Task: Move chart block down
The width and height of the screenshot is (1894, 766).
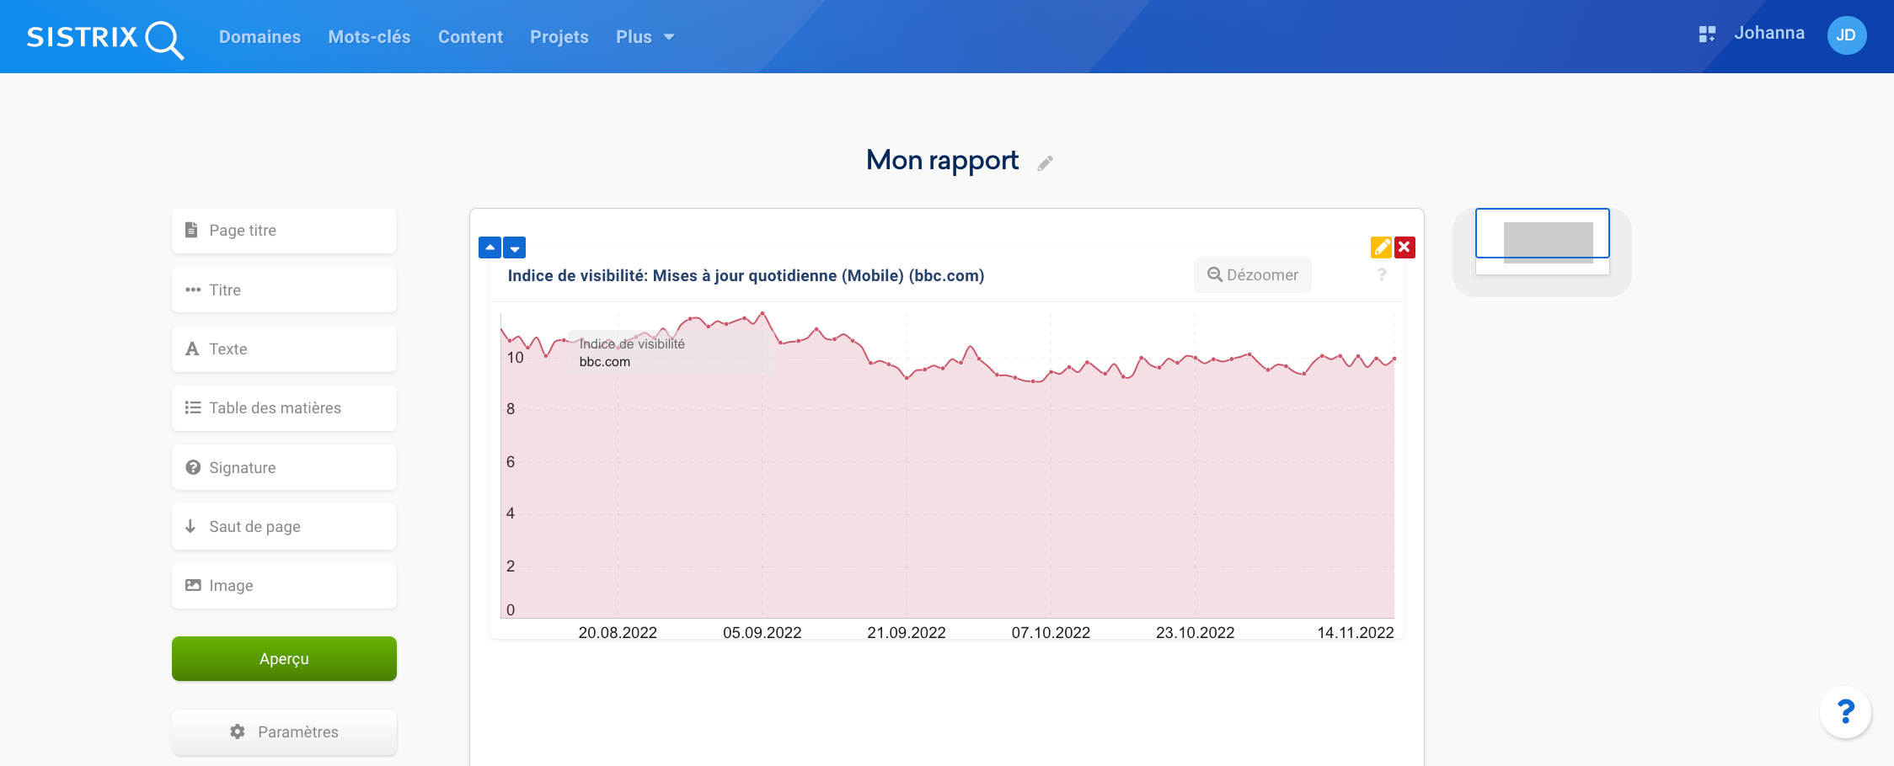Action: pos(515,247)
